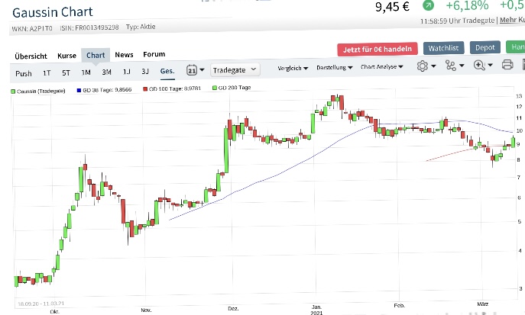
Task: Print the chart using printer icon
Action: (x=509, y=66)
